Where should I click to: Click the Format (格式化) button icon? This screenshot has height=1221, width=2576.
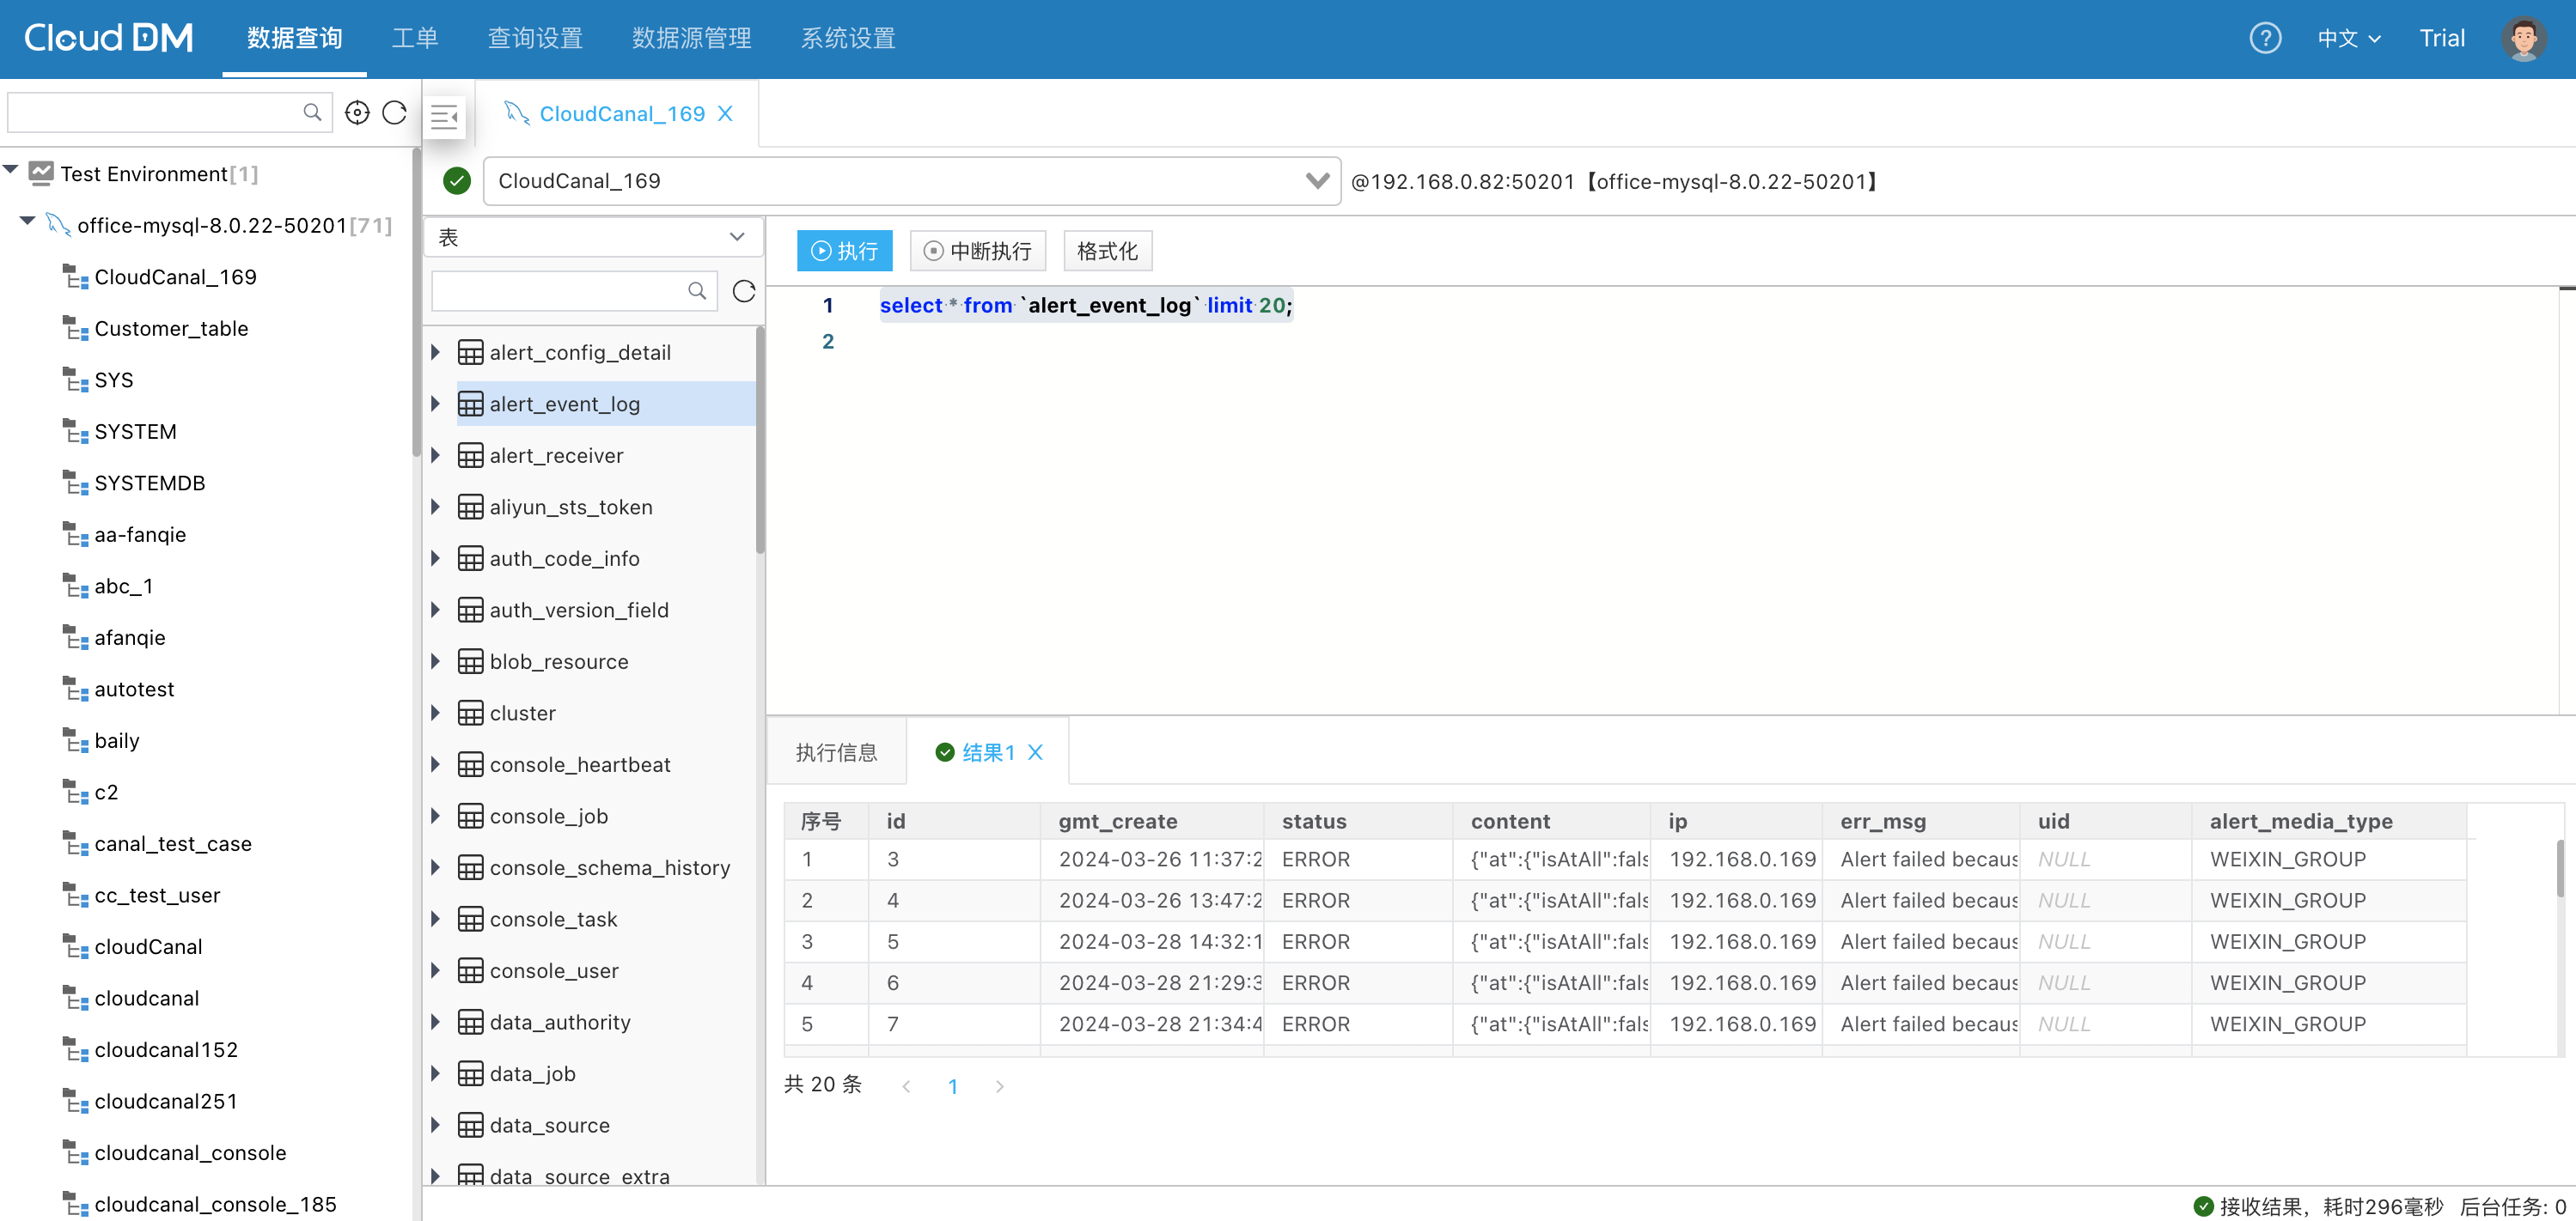click(1109, 251)
